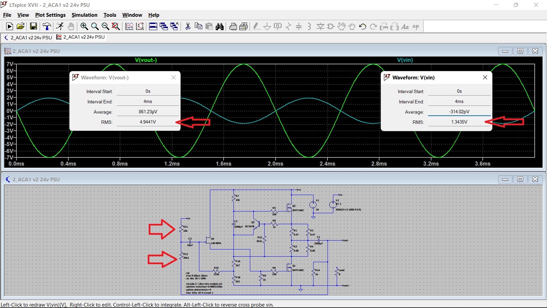Open the Help menu
Viewport: 547px width, 308px height.
tap(154, 15)
